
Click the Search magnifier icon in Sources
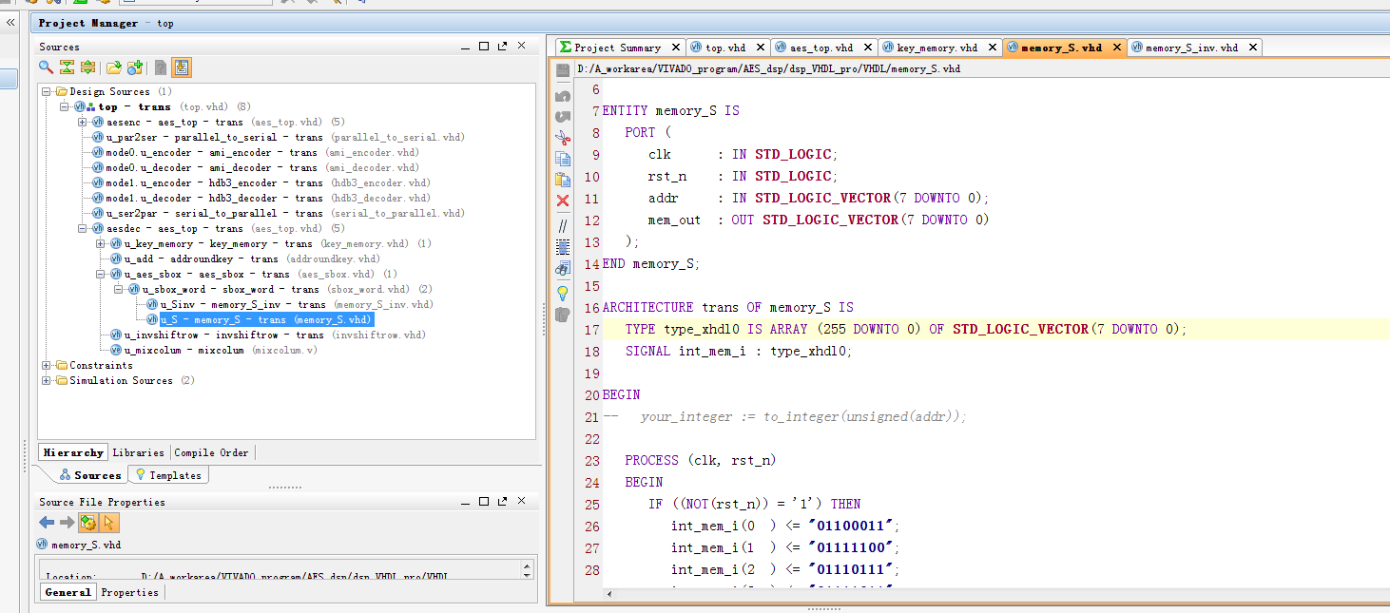46,67
